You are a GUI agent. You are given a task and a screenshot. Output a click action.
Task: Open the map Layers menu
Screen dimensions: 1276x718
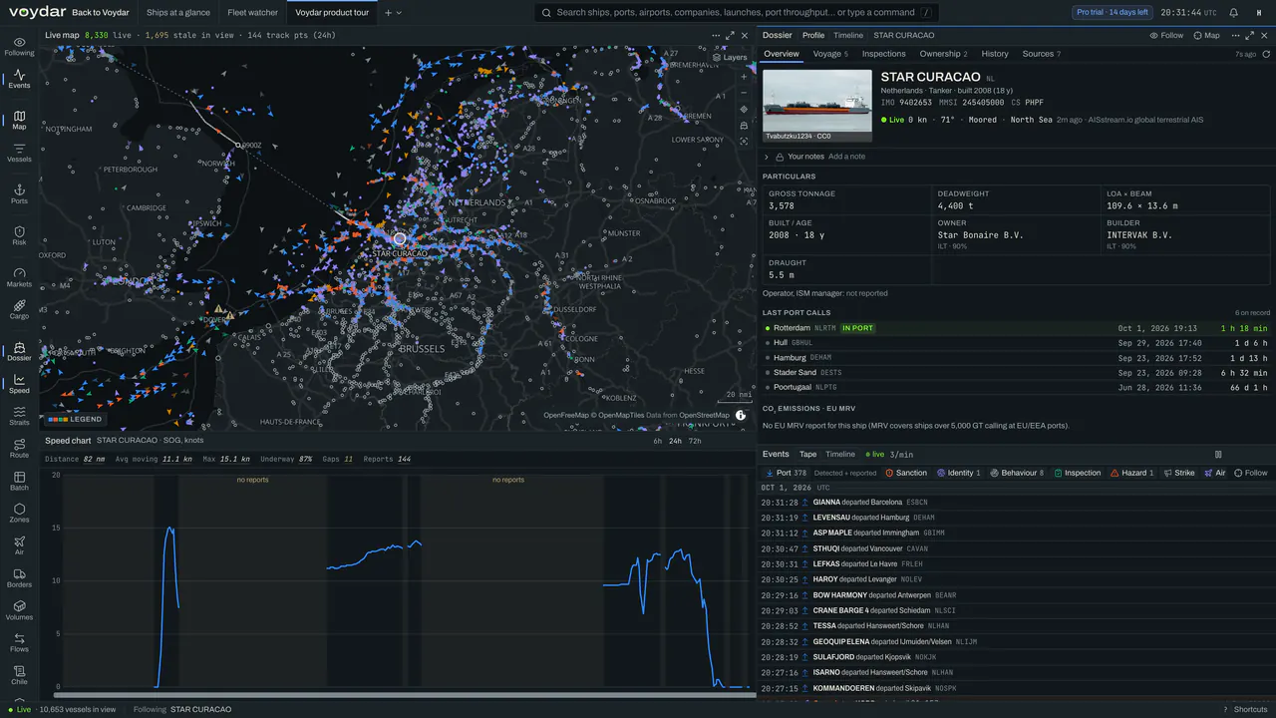click(730, 58)
